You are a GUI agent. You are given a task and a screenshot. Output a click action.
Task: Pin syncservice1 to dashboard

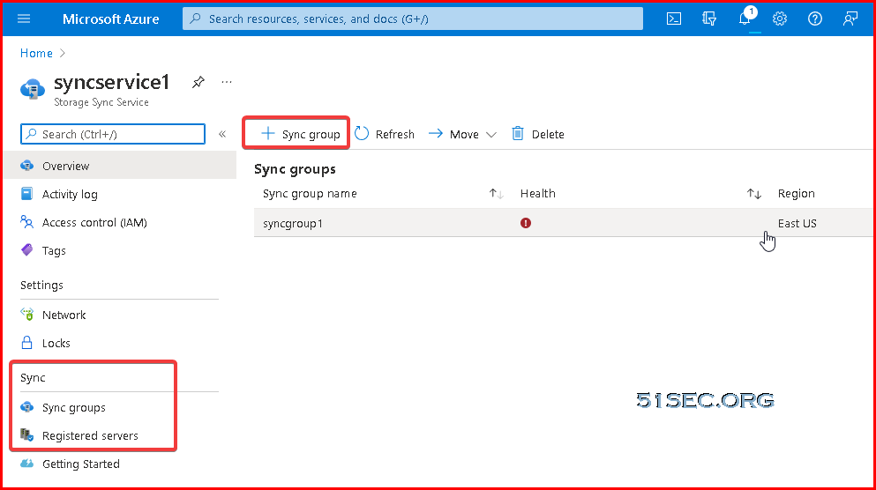[x=198, y=83]
